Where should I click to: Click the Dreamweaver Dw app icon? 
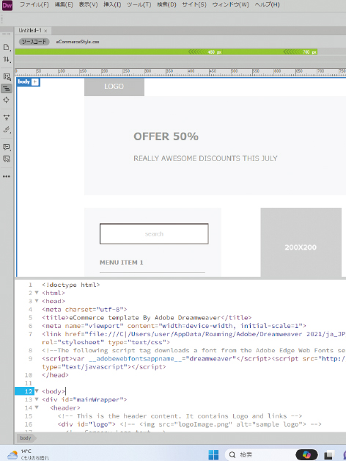(7, 5)
